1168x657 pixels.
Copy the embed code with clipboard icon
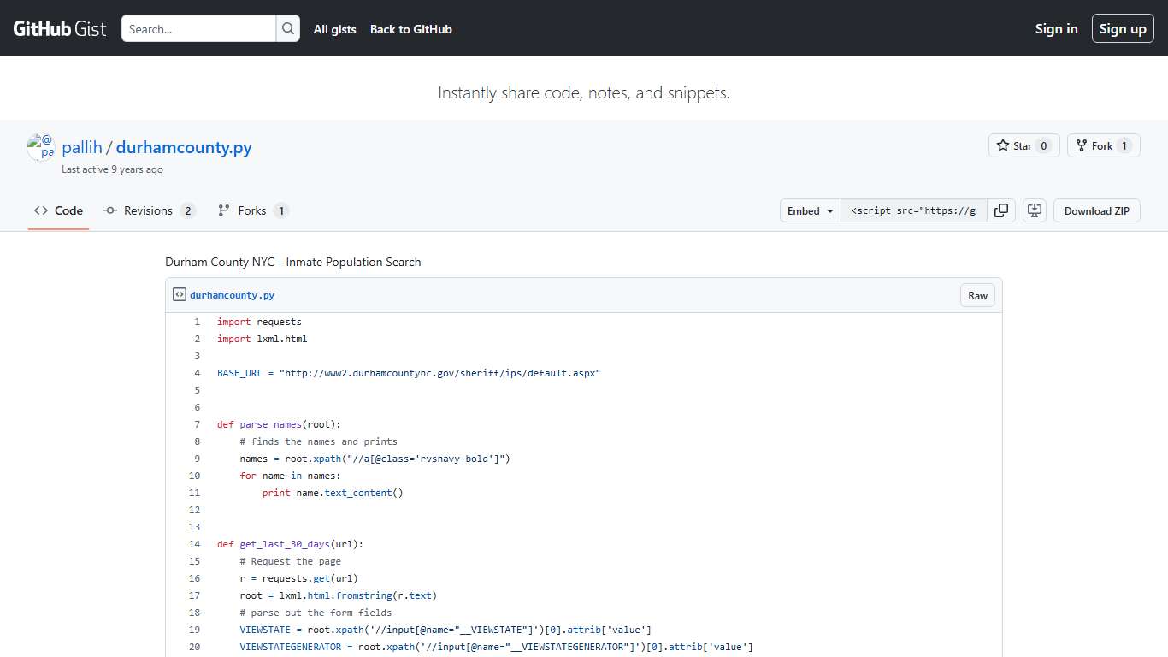click(x=1000, y=210)
